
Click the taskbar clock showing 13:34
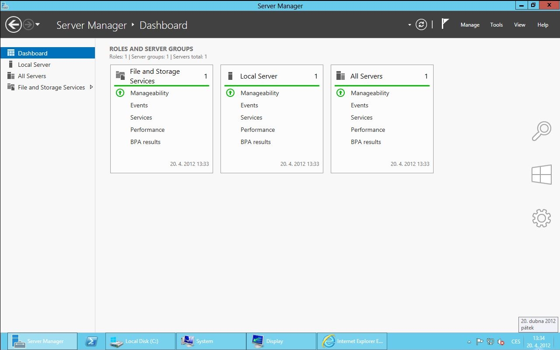(x=539, y=342)
